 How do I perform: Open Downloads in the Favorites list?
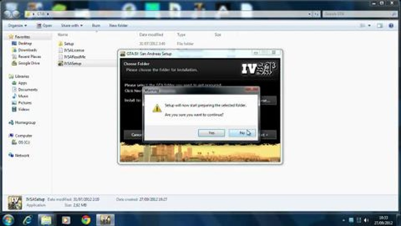click(x=27, y=50)
